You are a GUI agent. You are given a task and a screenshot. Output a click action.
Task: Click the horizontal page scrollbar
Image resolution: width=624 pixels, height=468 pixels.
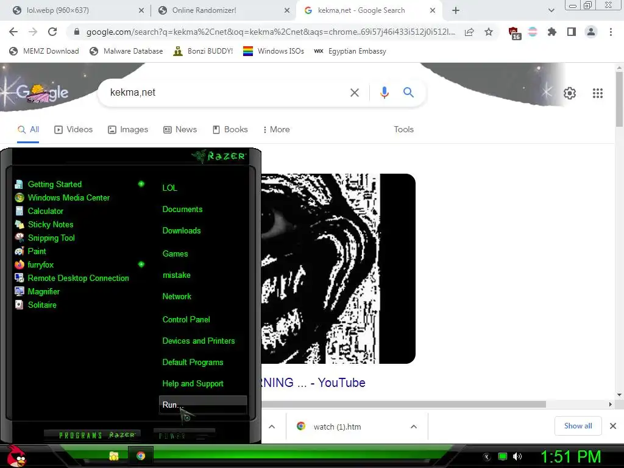tap(403, 405)
